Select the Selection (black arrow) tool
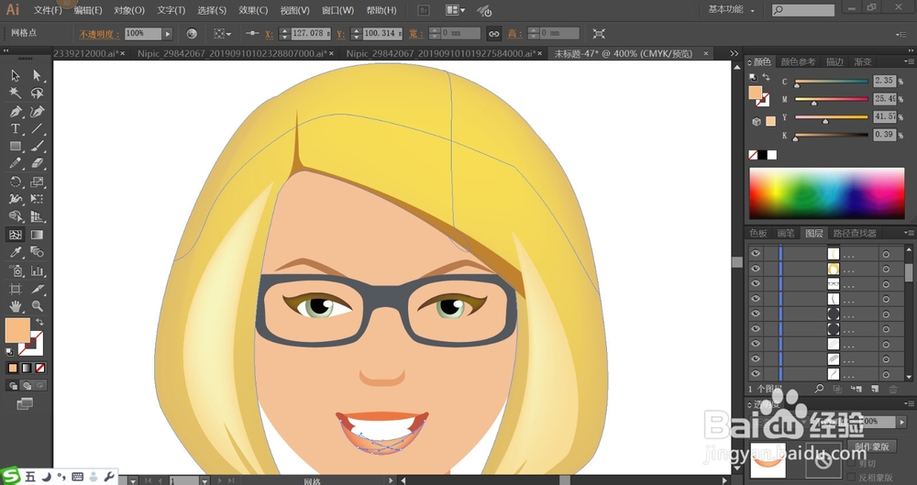The width and height of the screenshot is (917, 485). coord(16,75)
